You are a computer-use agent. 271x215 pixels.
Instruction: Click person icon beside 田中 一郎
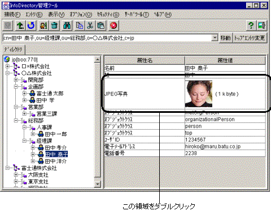pos(41,134)
